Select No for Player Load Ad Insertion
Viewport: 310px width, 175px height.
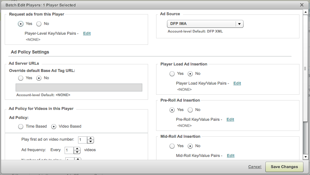[190, 74]
